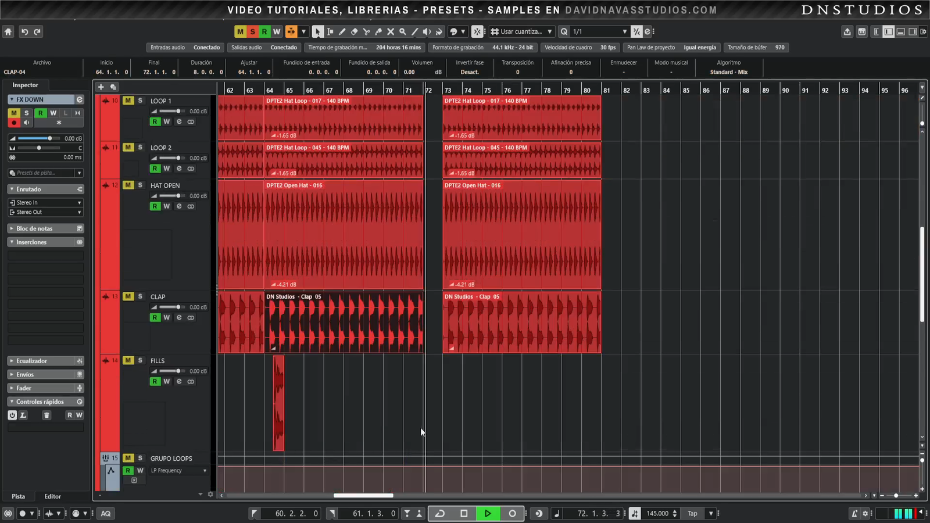Open the quantize preset 1/1 dropdown
The width and height of the screenshot is (930, 523).
(624, 32)
